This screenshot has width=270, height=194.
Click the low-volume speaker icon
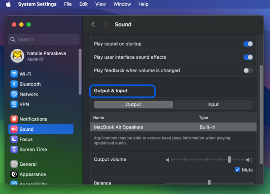point(167,160)
